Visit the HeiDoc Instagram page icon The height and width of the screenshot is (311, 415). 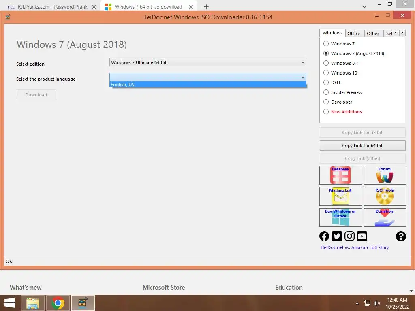click(349, 236)
